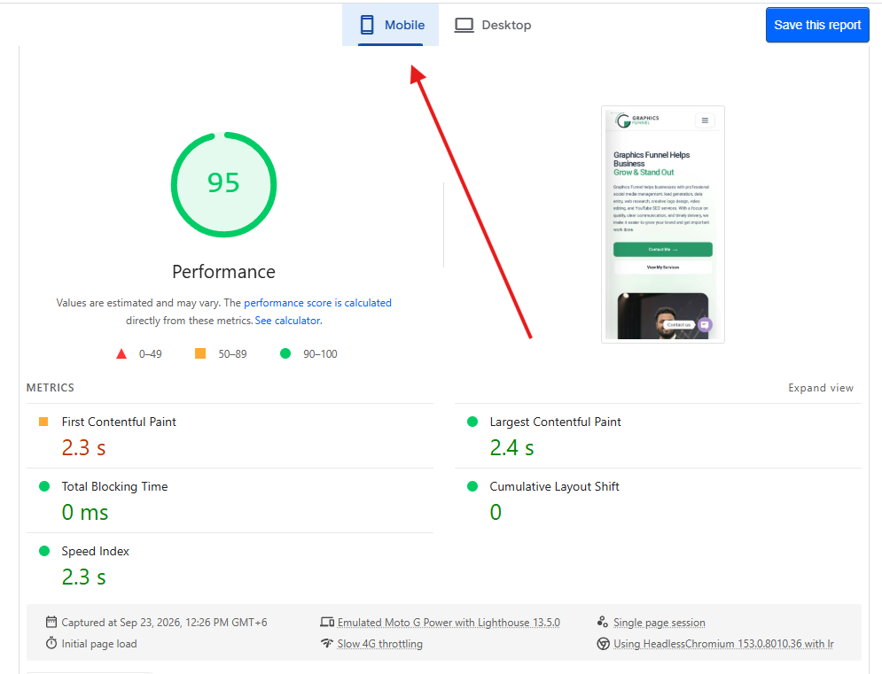Viewport: 882px width, 674px height.
Task: Click the 0 Cumulative Layout Shift value
Action: click(x=496, y=512)
